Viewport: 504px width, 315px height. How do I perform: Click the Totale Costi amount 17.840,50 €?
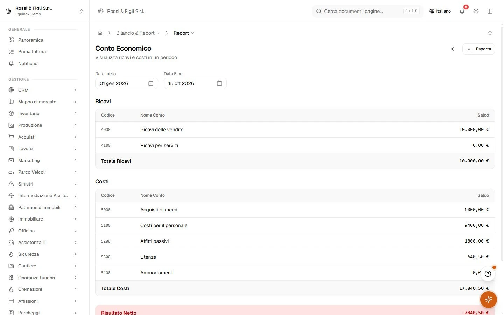pyautogui.click(x=474, y=288)
